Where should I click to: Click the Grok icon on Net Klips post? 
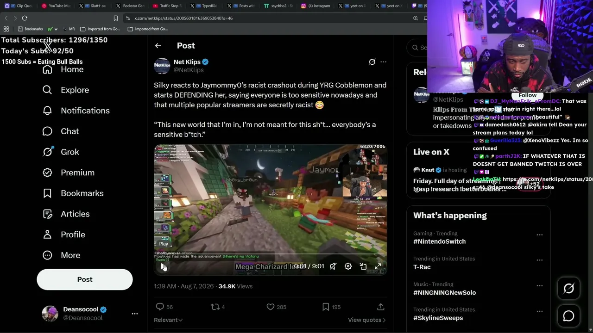pos(372,62)
